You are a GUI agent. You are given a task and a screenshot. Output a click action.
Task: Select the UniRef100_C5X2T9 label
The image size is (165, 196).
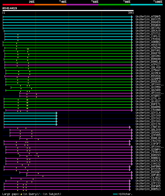coord(148,141)
